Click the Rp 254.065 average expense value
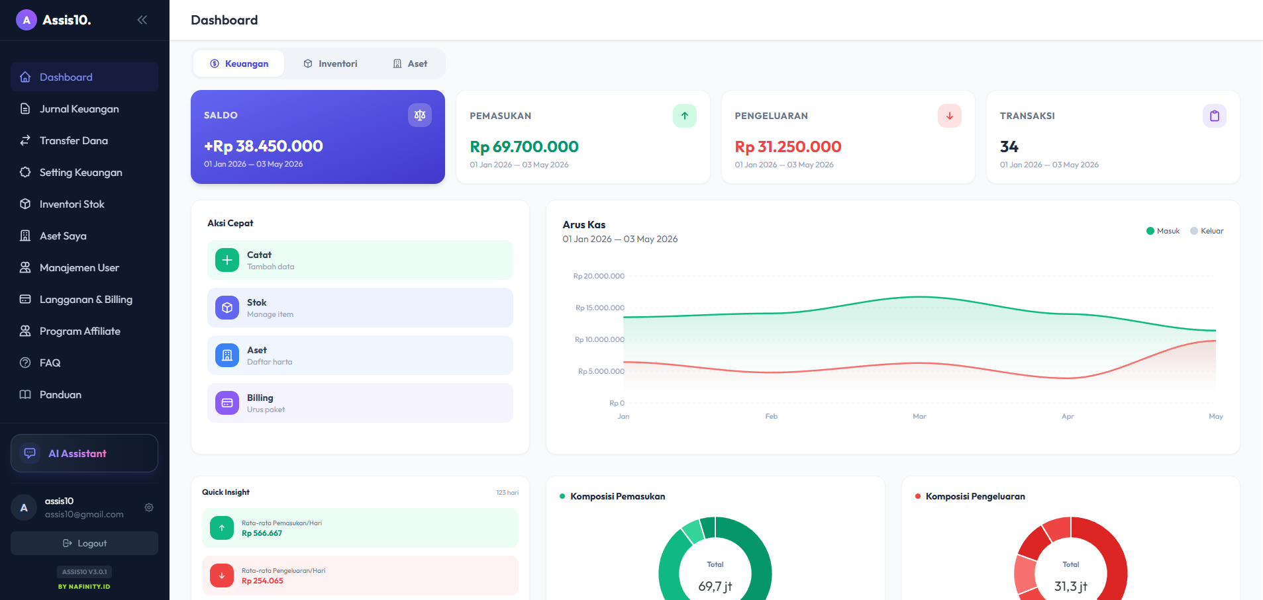The width and height of the screenshot is (1263, 600). coord(262,581)
